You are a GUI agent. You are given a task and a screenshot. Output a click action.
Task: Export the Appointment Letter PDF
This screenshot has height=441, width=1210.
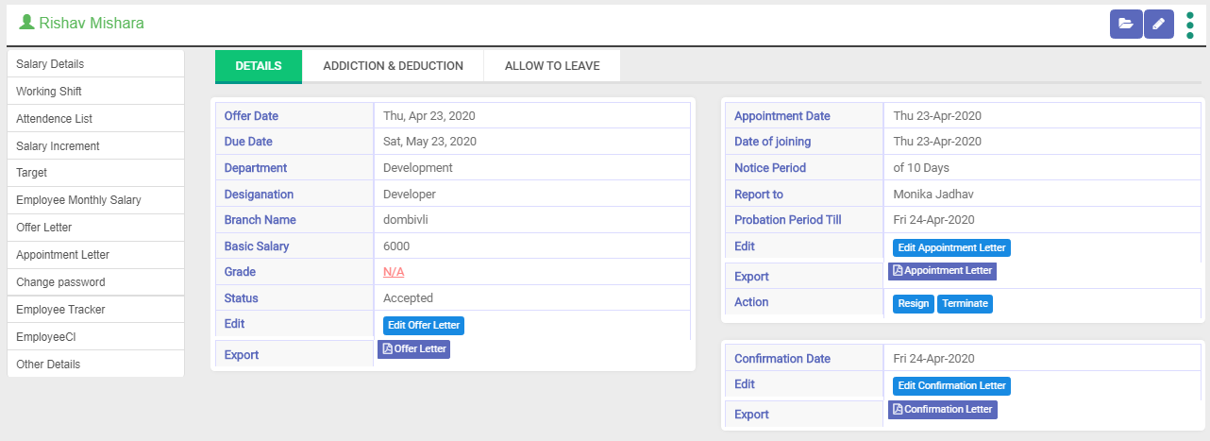pos(942,271)
